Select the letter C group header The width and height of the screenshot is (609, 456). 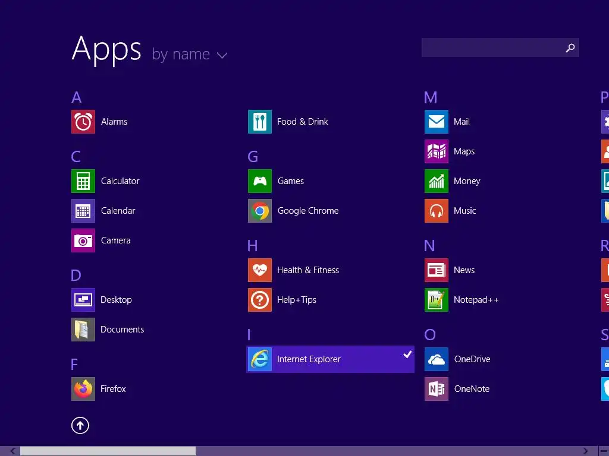pos(76,157)
